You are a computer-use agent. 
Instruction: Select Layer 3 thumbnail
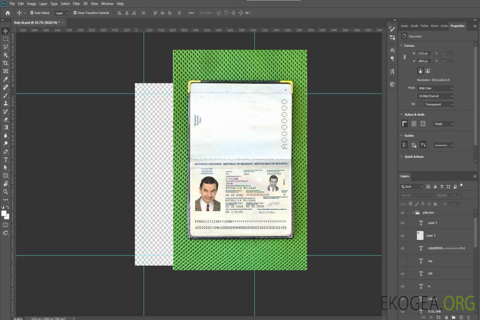(420, 236)
